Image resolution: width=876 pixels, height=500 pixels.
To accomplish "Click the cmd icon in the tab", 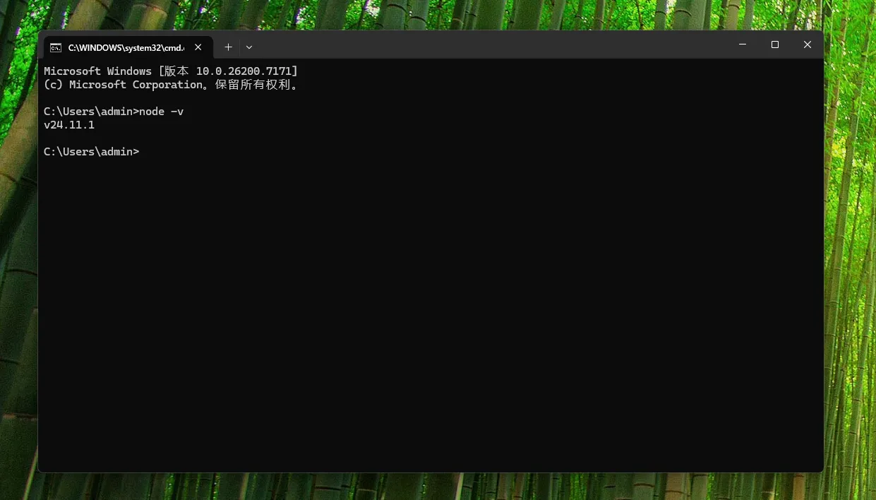I will coord(56,47).
